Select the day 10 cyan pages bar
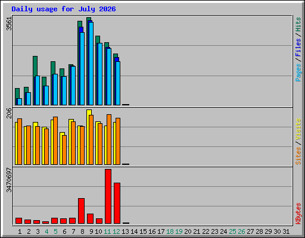 pos(100,74)
